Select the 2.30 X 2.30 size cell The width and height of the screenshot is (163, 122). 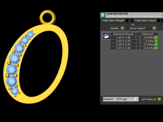123,44
